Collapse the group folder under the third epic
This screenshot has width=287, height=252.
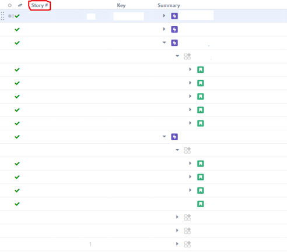coord(177,56)
